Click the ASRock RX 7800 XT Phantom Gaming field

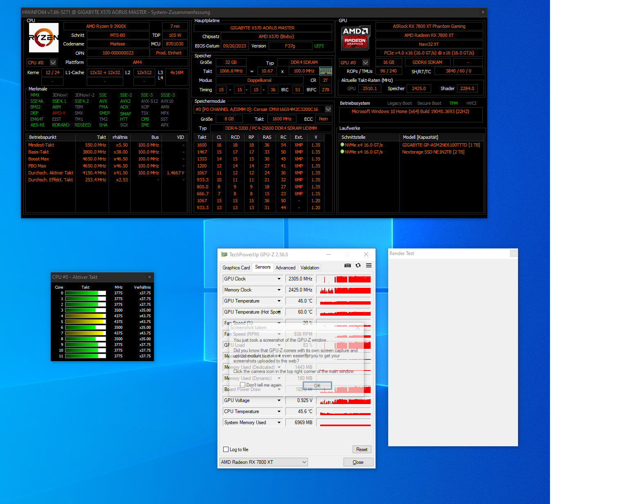tap(429, 26)
